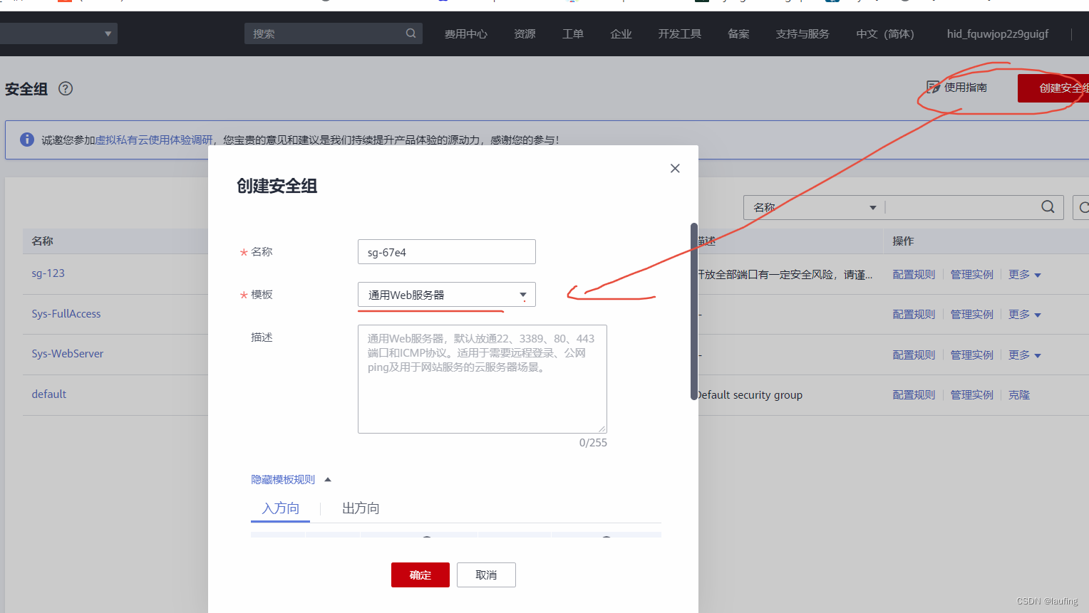Viewport: 1089px width, 613px height.
Task: Open the language selector 中文 (简体)
Action: tap(885, 34)
